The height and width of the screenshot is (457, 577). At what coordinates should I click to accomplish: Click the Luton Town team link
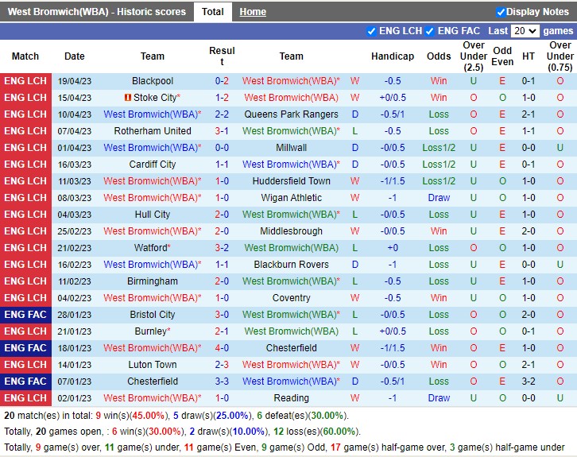[x=153, y=365]
